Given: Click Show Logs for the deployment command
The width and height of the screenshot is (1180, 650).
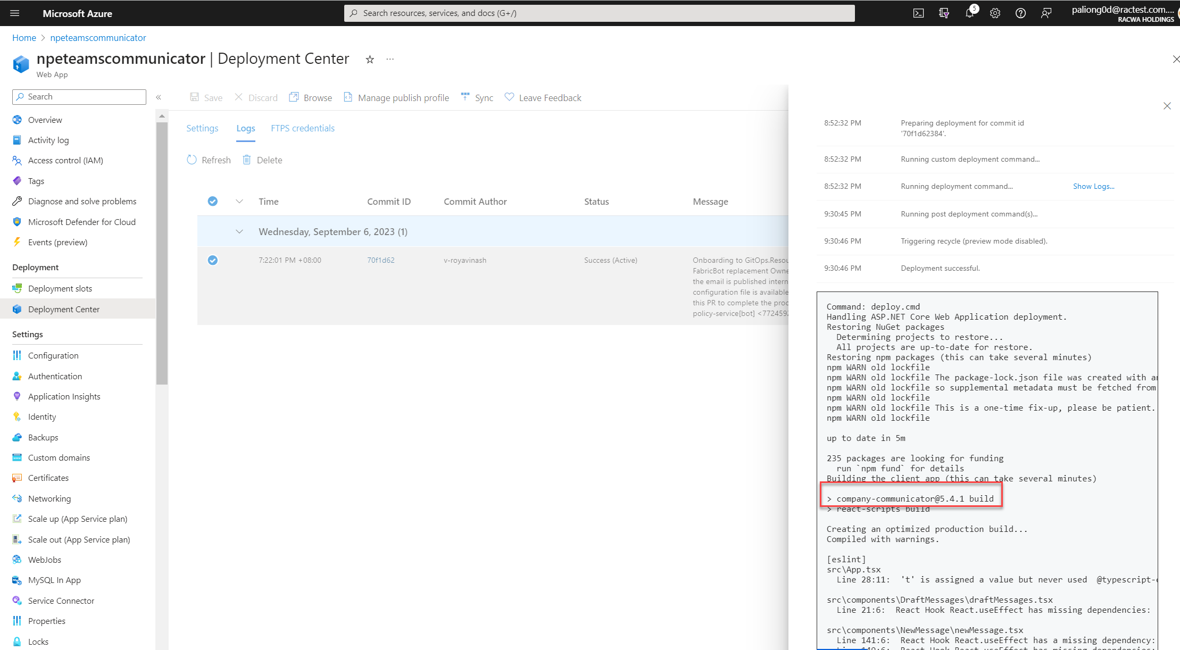Looking at the screenshot, I should [1093, 186].
